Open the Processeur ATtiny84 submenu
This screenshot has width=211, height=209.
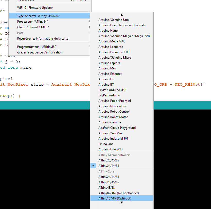[50, 22]
